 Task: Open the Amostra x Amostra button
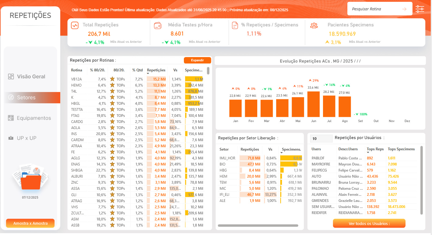point(30,223)
